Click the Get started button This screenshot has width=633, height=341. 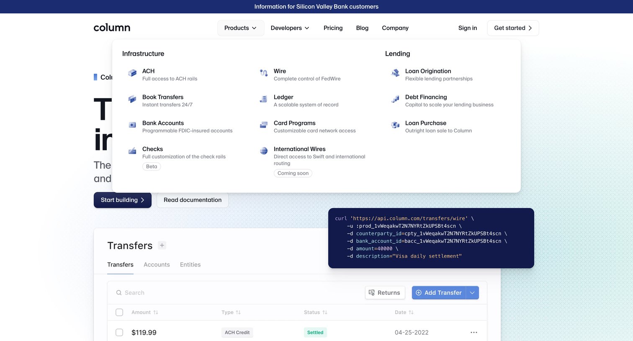click(513, 28)
